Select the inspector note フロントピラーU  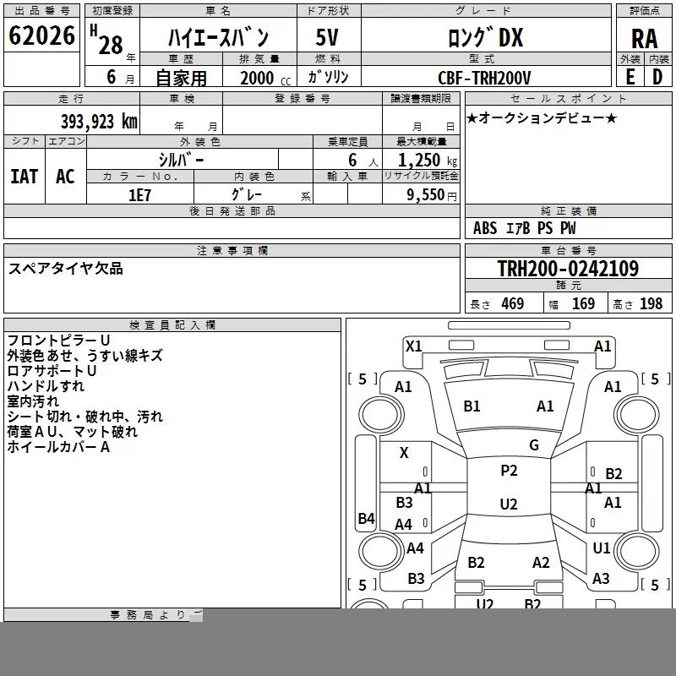(58, 341)
